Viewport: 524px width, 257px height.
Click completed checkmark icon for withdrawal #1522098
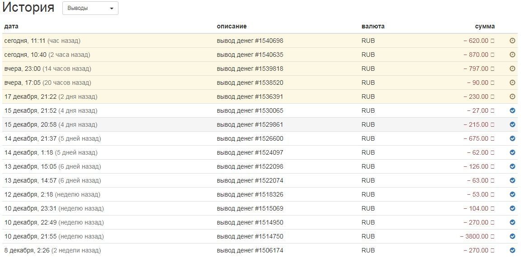[512, 166]
